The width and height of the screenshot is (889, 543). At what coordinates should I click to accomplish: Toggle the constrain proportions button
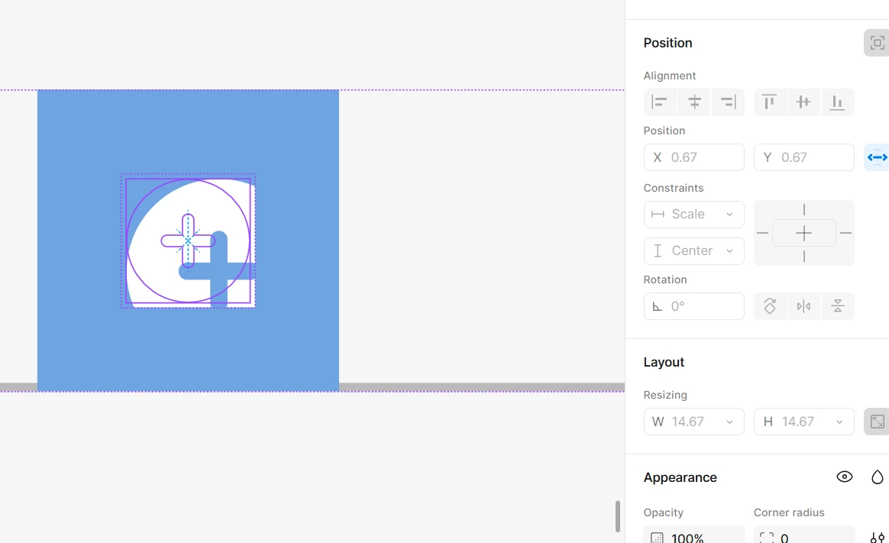coord(877,422)
